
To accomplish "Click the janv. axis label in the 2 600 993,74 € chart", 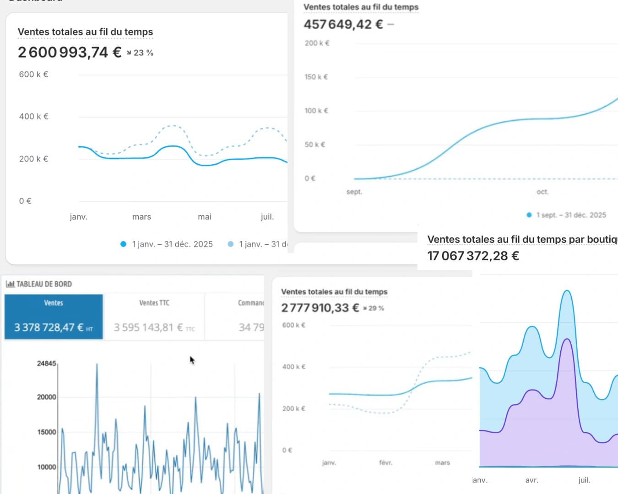I will (78, 217).
